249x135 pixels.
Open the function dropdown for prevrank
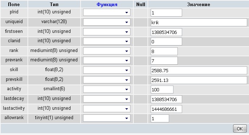pyautogui.click(x=107, y=61)
